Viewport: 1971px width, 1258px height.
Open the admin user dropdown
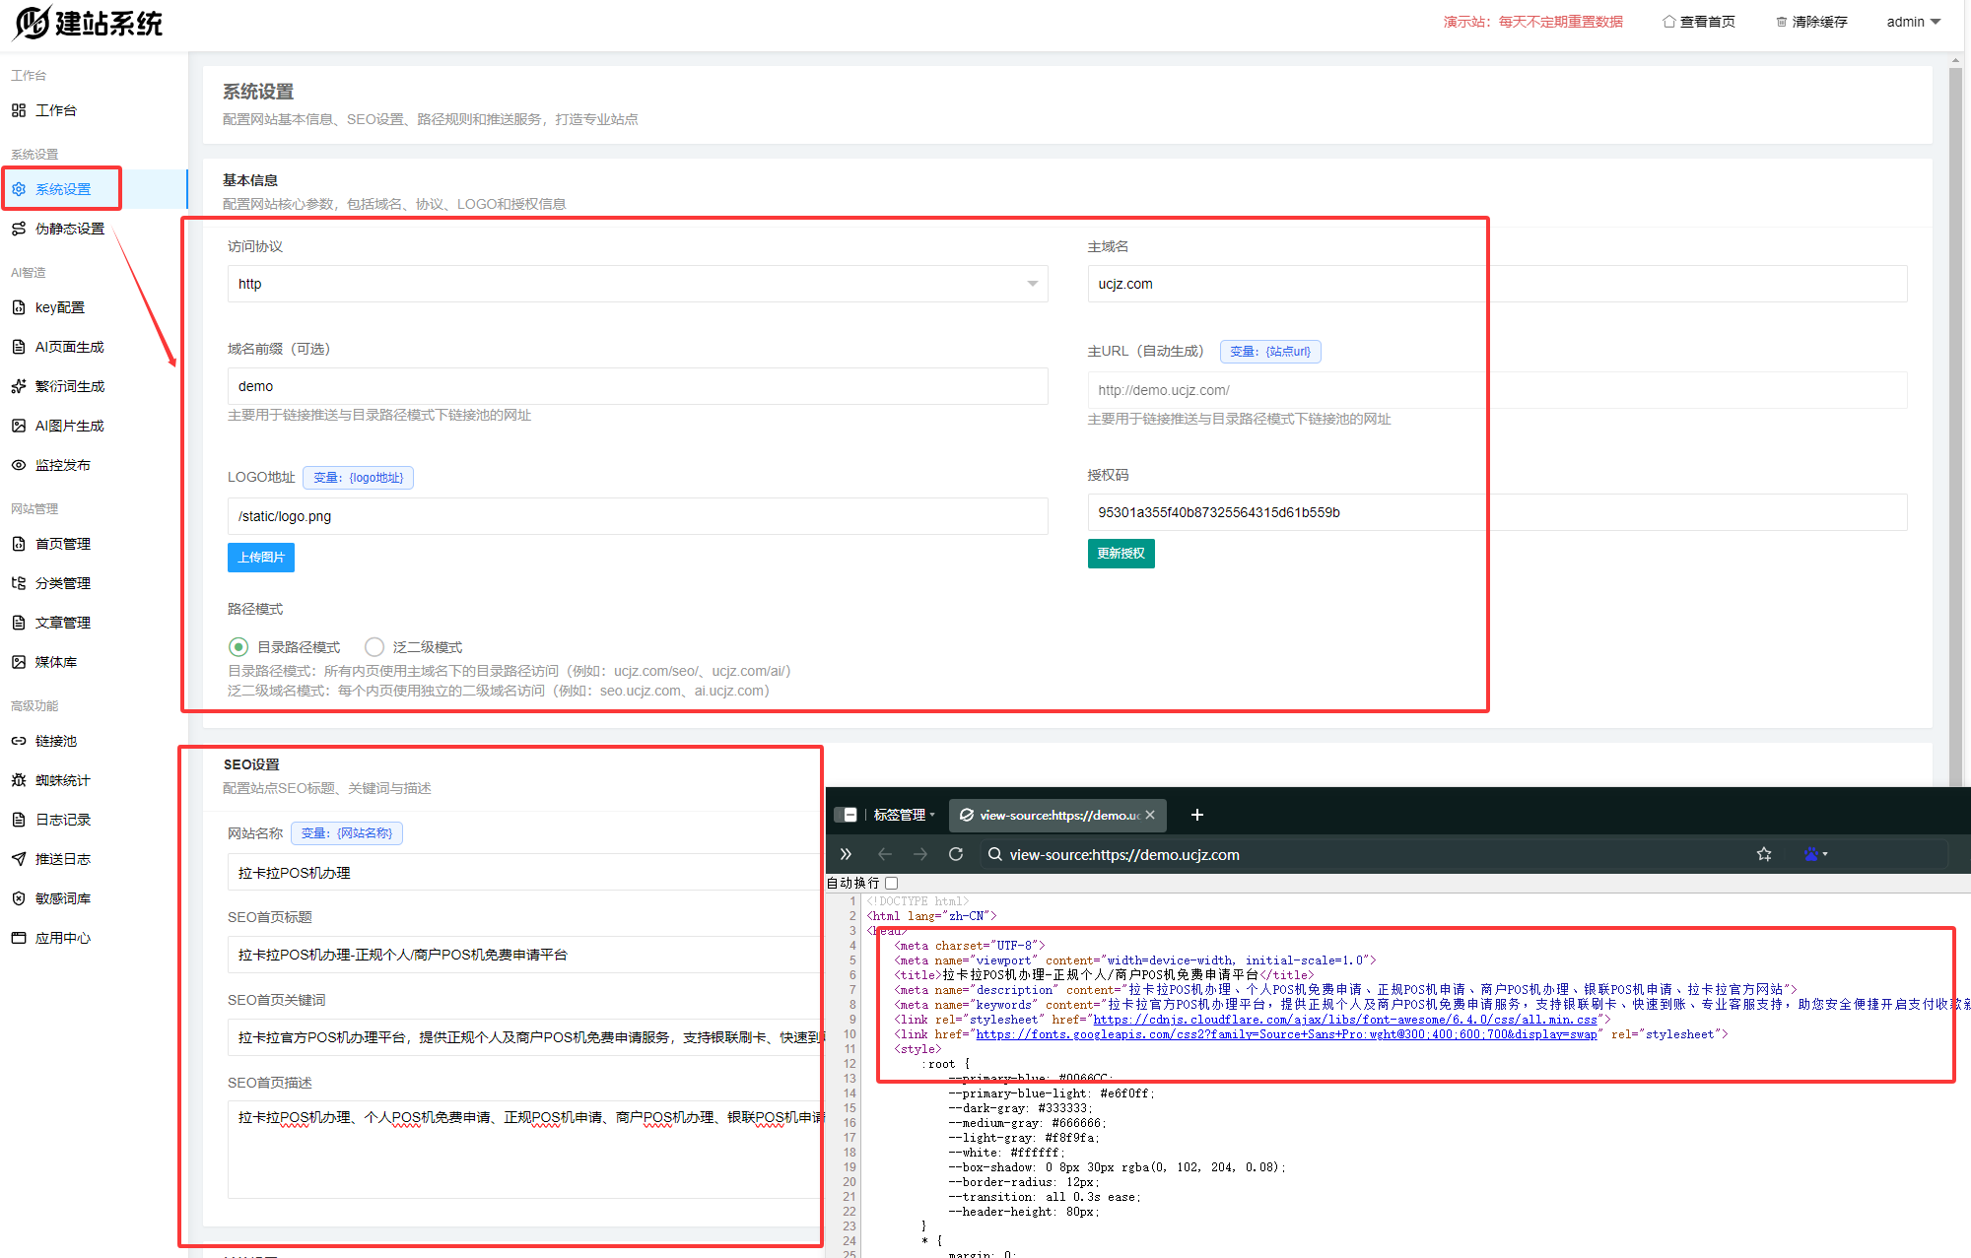[1913, 22]
